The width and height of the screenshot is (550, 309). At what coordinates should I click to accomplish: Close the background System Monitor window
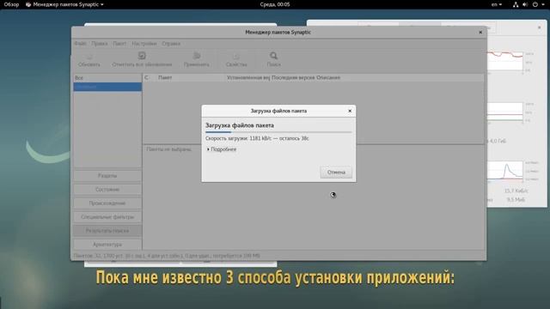539,27
